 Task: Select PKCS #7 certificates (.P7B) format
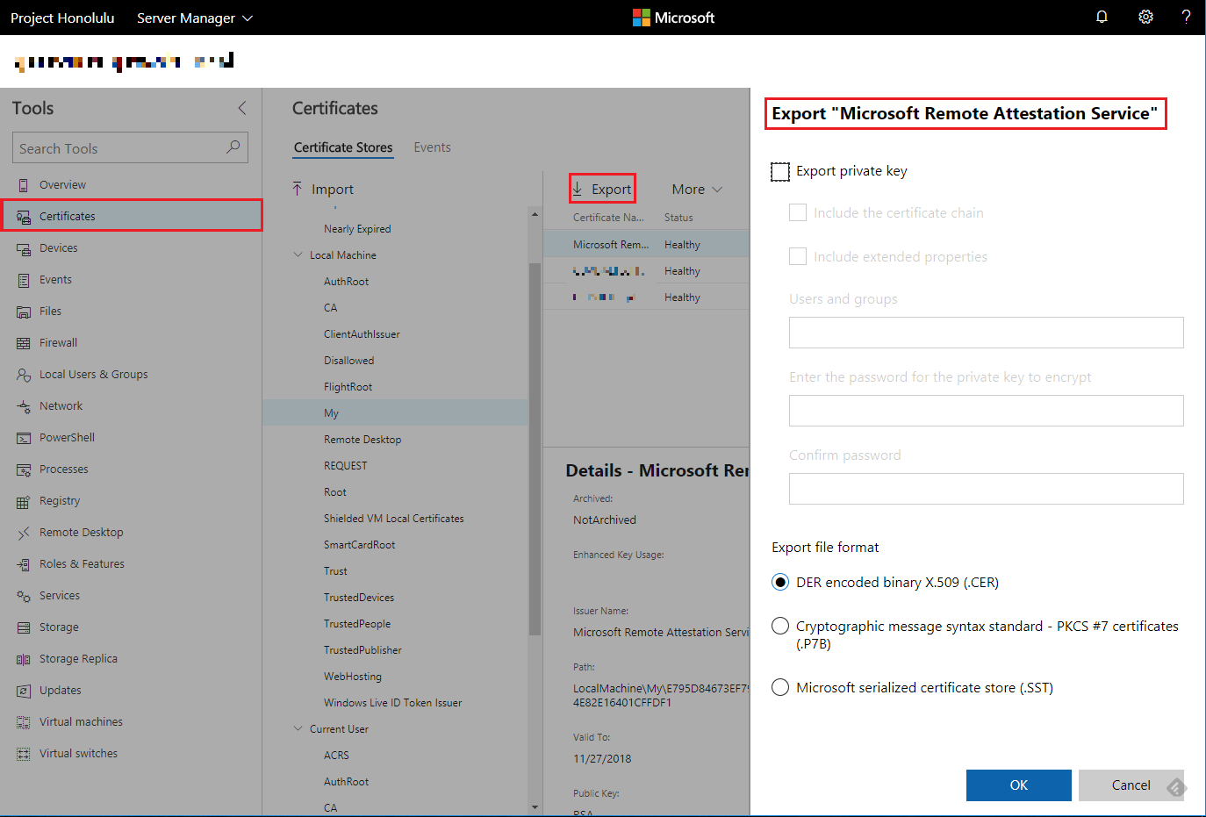[780, 626]
